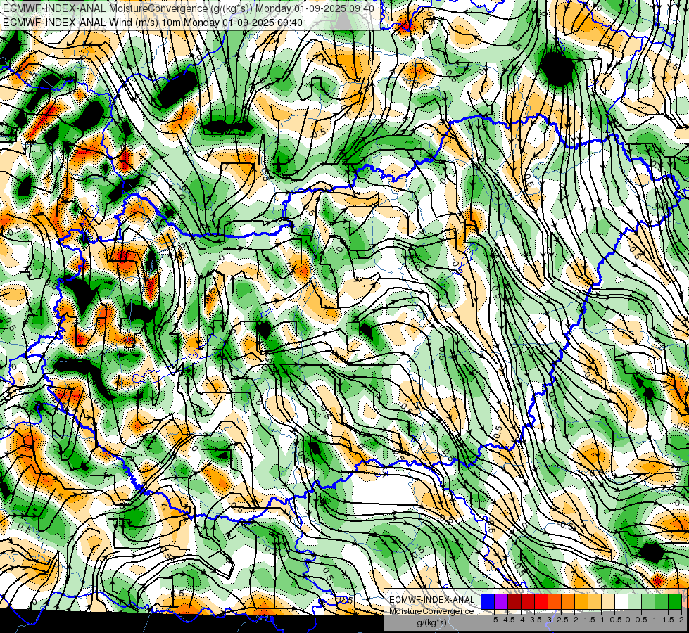Pick the medium green swatch between 1 and 1.5

click(x=662, y=601)
